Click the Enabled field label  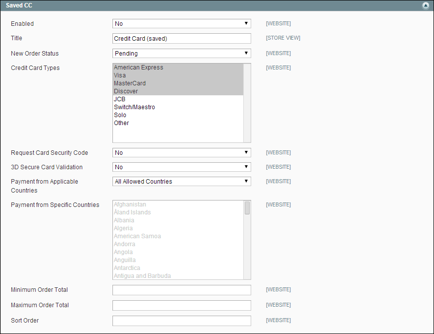coord(22,24)
